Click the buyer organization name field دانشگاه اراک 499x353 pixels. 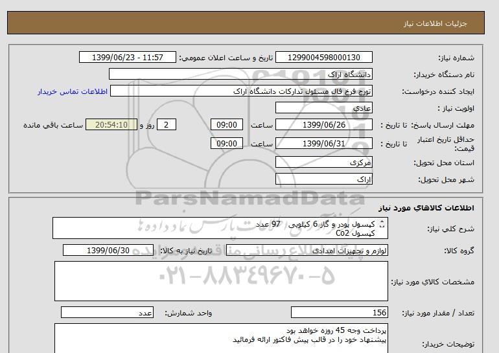[x=240, y=74]
